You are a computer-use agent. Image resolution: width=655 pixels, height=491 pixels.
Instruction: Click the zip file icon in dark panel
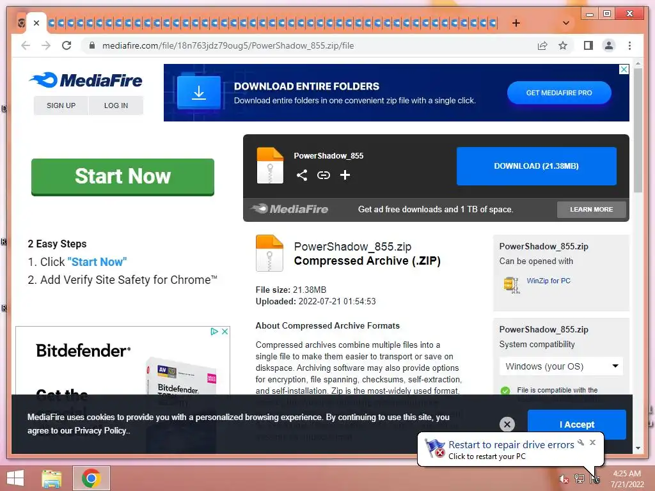point(270,166)
